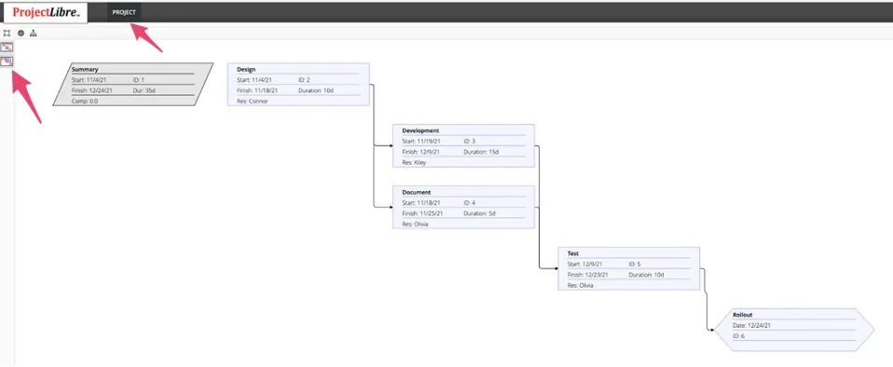Click the hierarchy tree icon in toolbar

tap(33, 34)
